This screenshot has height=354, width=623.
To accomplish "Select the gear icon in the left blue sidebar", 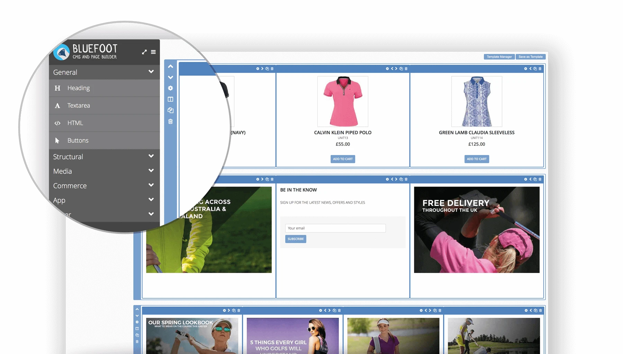I will (x=170, y=88).
